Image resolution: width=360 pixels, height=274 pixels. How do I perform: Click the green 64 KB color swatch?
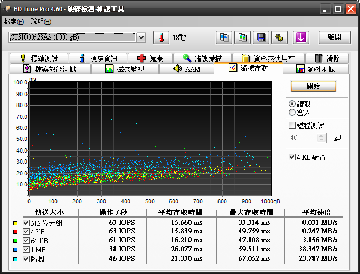coord(15,241)
